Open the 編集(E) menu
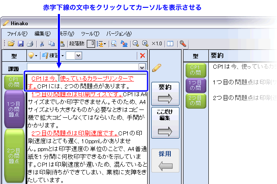 tap(43, 34)
